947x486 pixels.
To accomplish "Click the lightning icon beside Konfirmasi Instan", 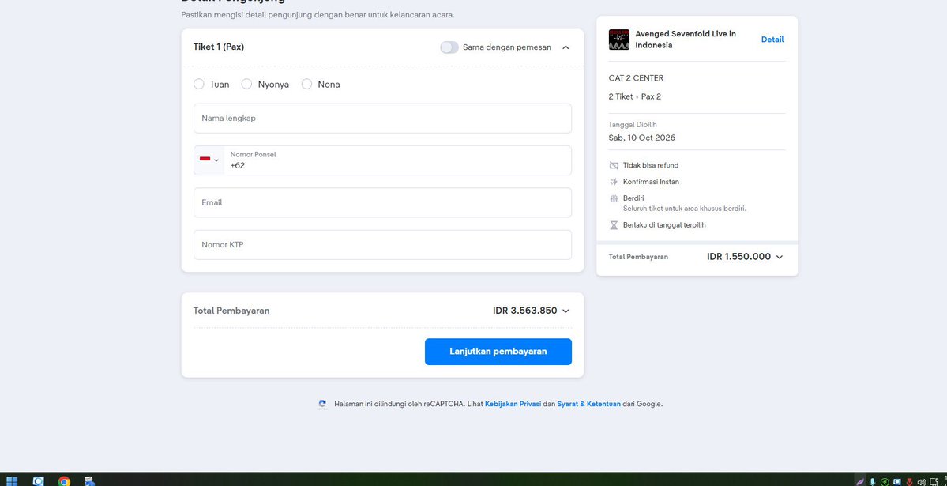I will (x=614, y=181).
